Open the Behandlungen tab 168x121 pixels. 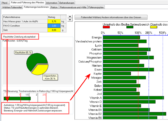(67, 3)
